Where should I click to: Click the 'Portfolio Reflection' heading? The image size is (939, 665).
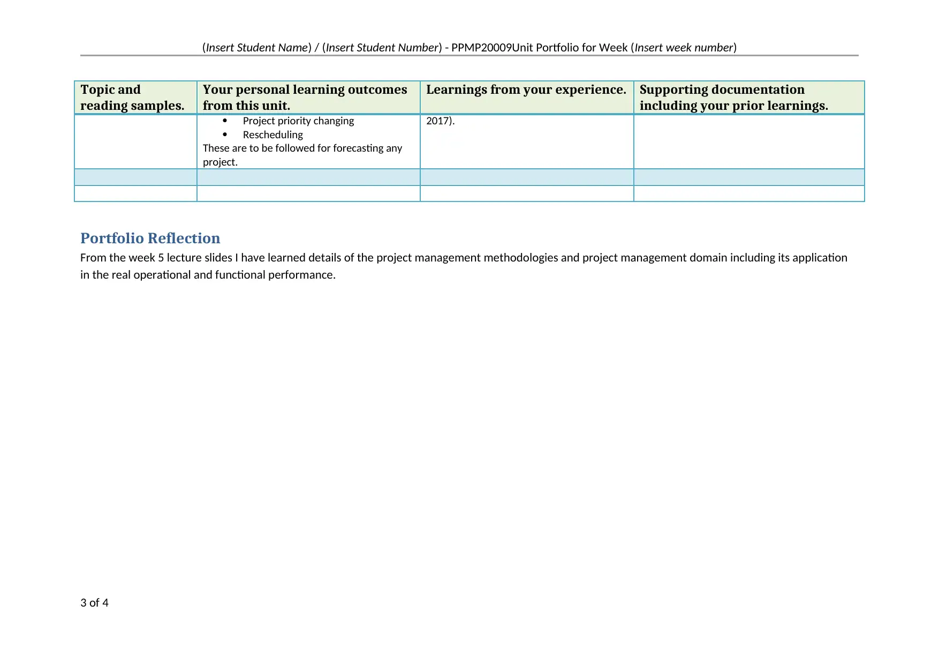click(150, 238)
